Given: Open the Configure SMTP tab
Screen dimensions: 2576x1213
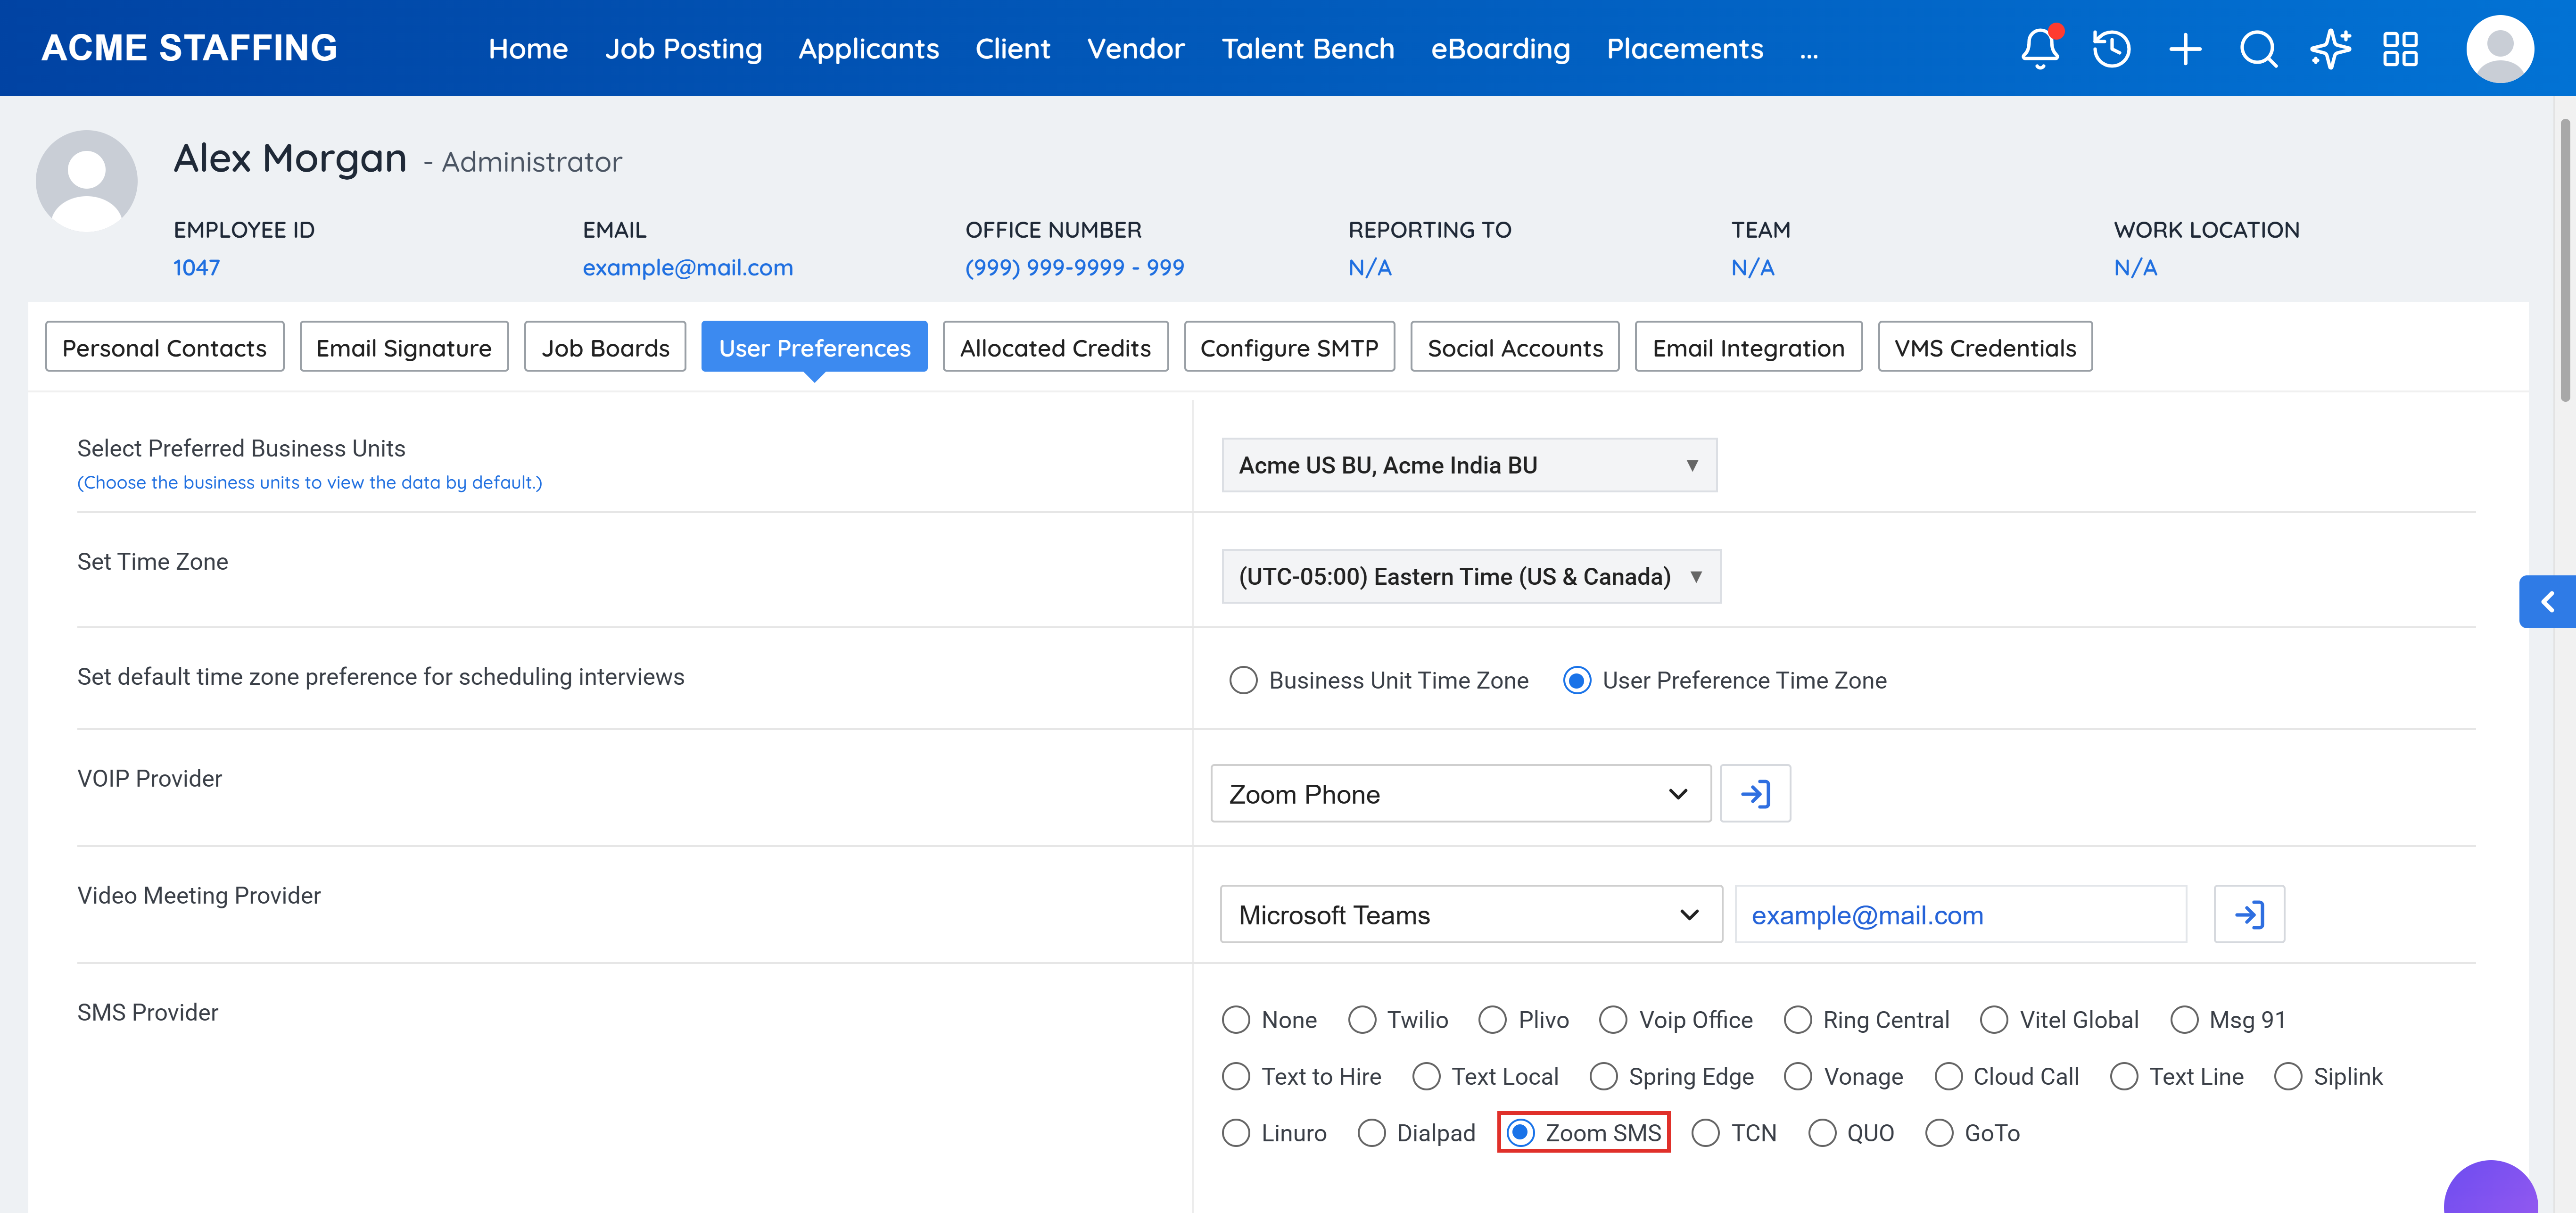Looking at the screenshot, I should [1289, 347].
